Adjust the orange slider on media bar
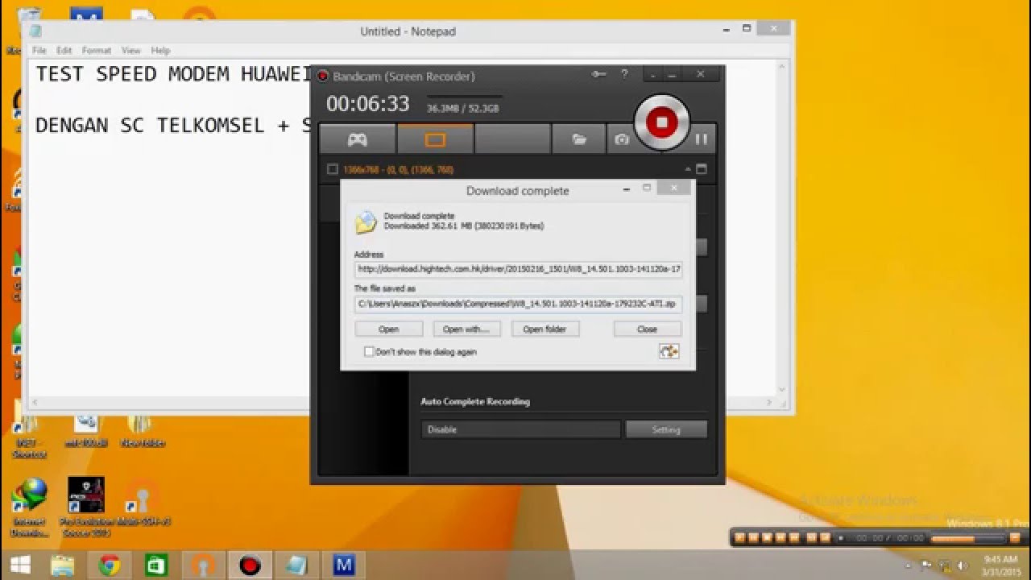The image size is (1031, 580). click(967, 537)
